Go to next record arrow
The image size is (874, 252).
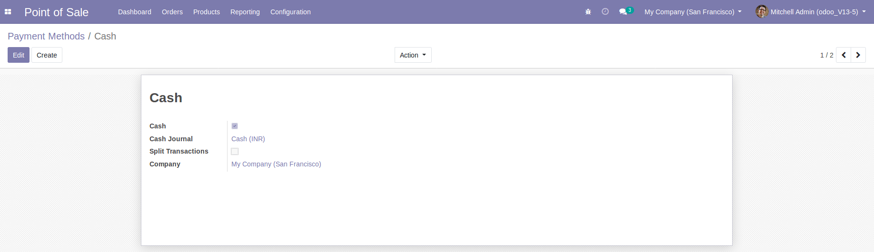click(x=858, y=55)
